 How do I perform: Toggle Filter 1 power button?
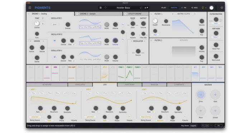151,14
